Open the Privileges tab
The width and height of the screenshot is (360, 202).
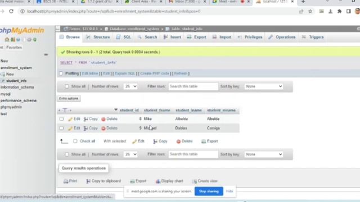tap(250, 37)
